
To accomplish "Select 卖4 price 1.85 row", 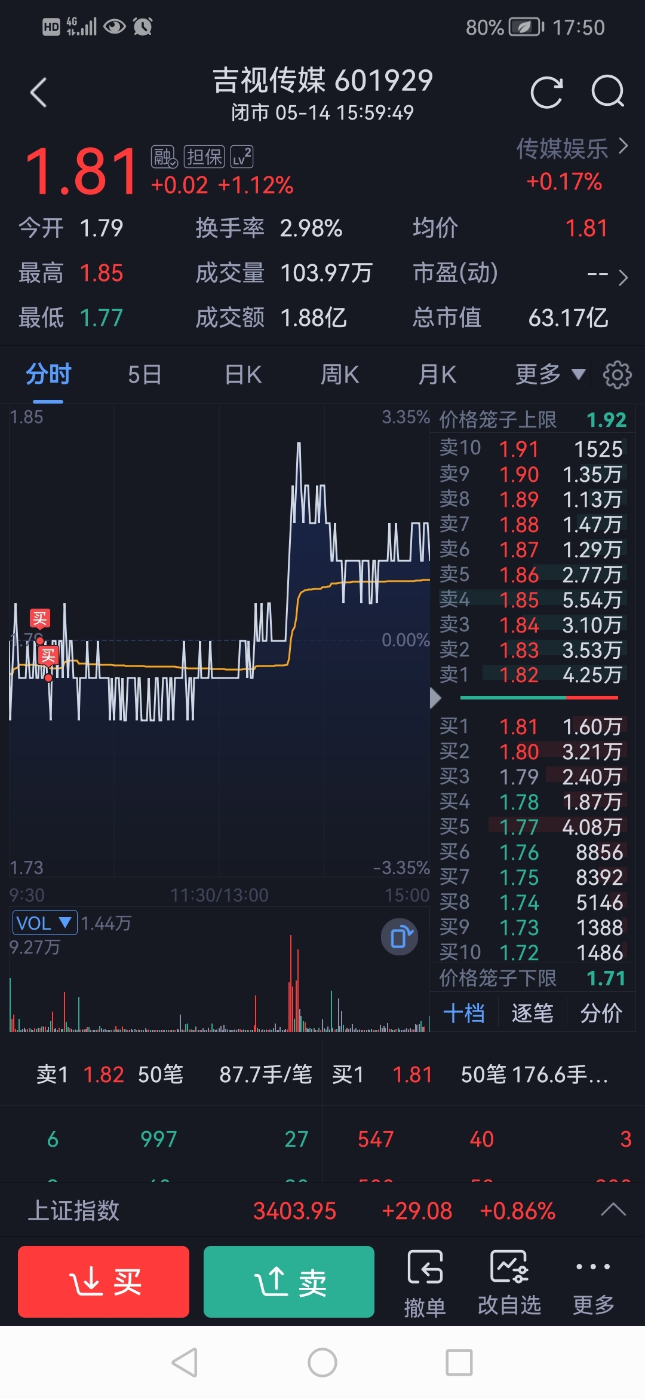I will (533, 600).
